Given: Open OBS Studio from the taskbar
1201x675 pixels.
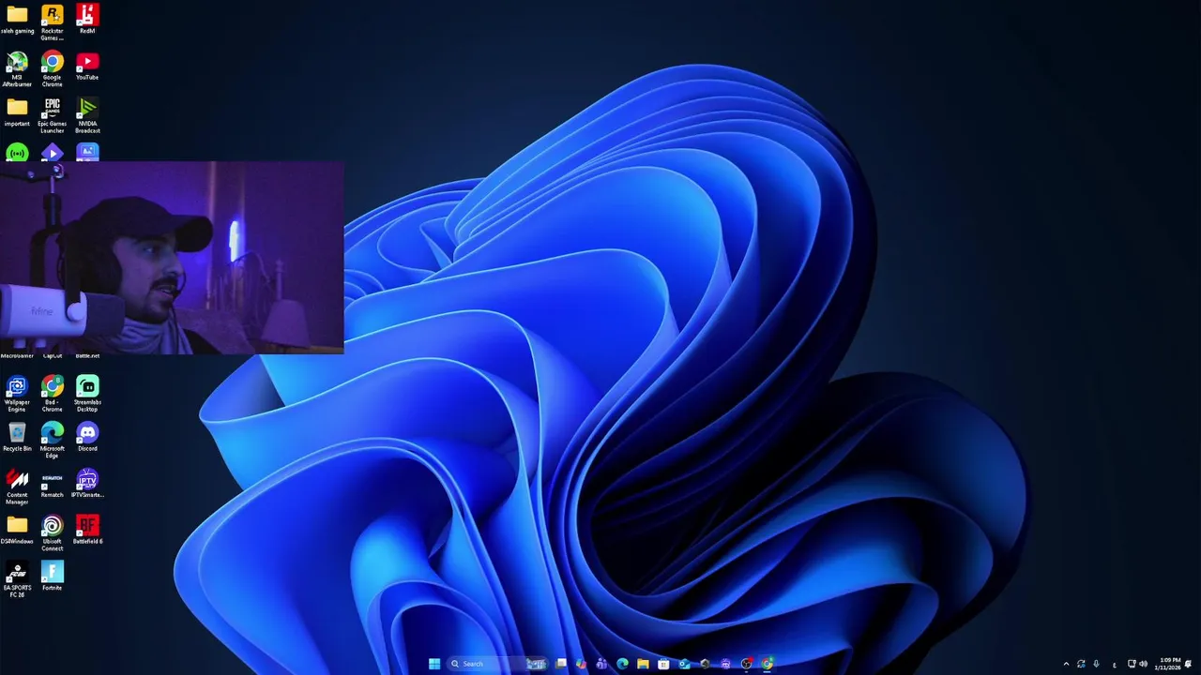Looking at the screenshot, I should 746,664.
